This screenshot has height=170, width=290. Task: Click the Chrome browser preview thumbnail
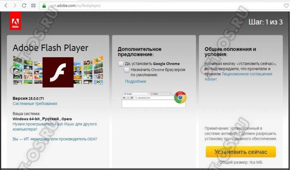(148, 100)
